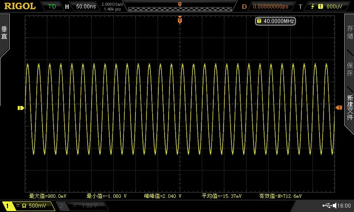This screenshot has width=354, height=212.
Task: Open the 存储 storage menu tab
Action: (x=350, y=32)
